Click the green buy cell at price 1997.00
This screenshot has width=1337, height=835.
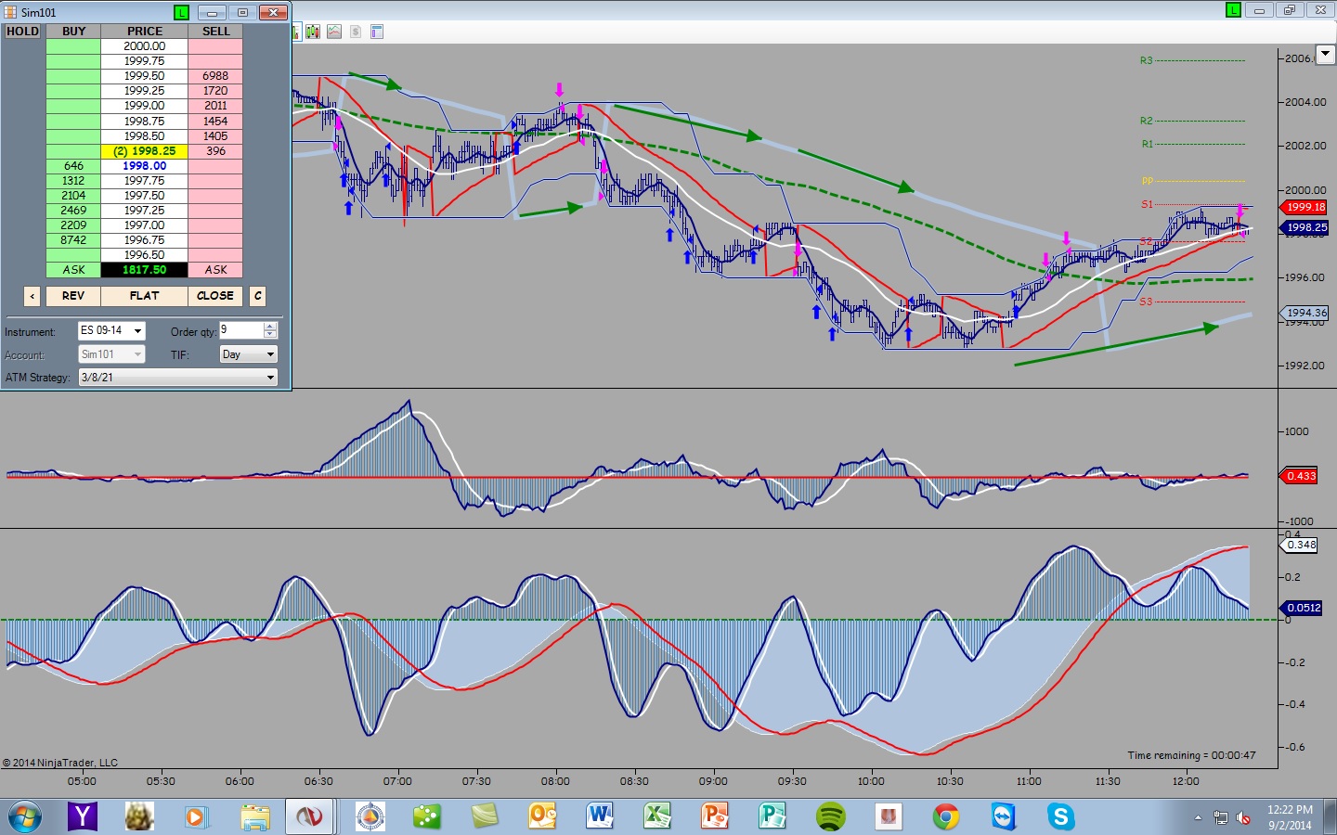[73, 225]
